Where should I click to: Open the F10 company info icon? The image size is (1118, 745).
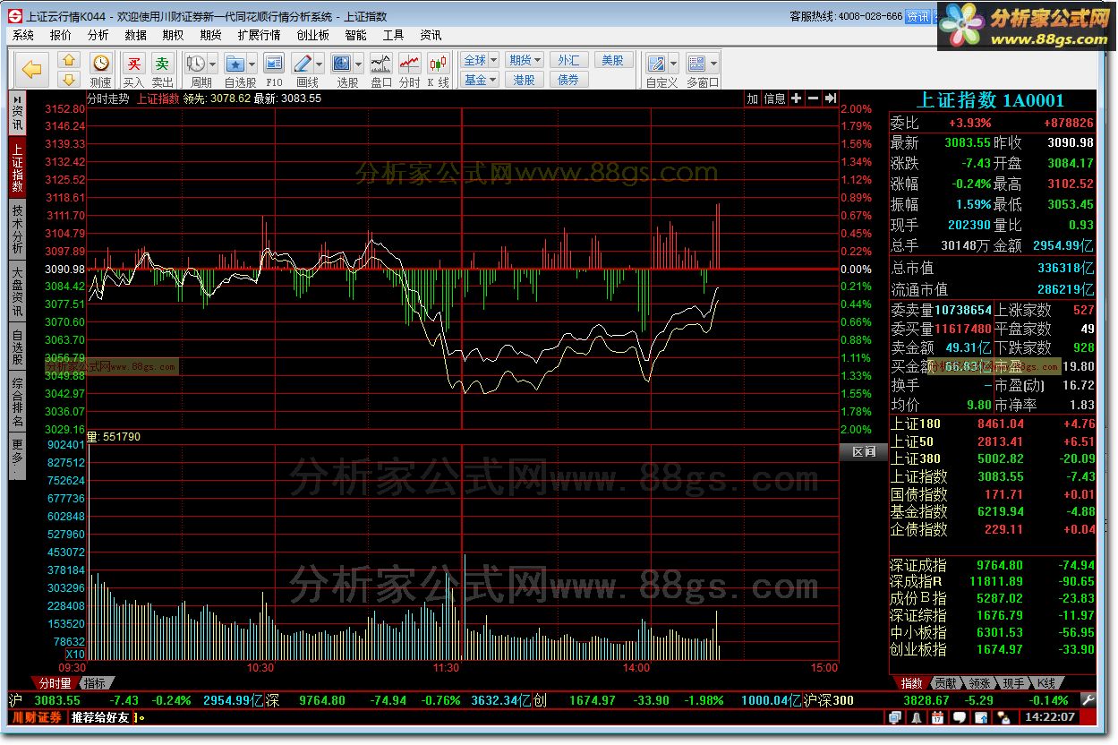pos(274,64)
